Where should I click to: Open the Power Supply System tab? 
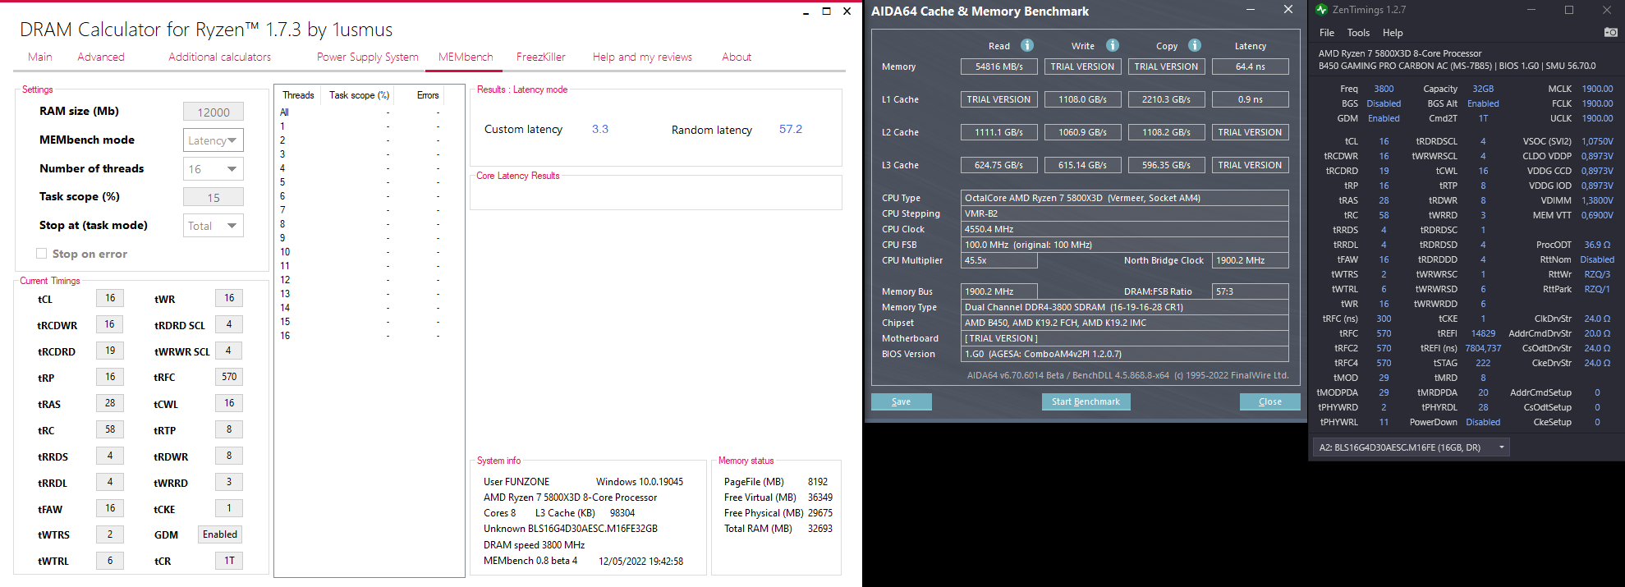(x=368, y=57)
